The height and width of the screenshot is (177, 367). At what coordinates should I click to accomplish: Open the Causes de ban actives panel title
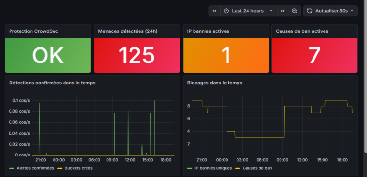pos(302,31)
